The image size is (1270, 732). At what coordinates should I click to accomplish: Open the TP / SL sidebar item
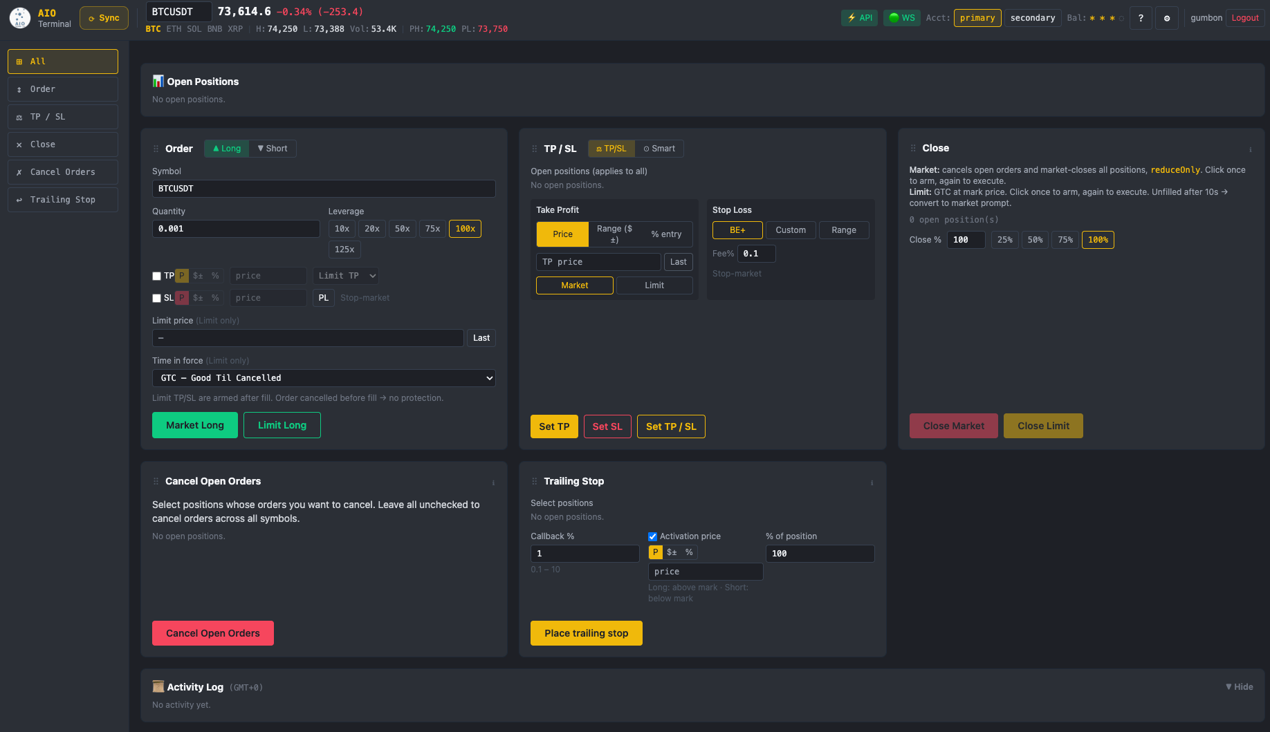[63, 117]
